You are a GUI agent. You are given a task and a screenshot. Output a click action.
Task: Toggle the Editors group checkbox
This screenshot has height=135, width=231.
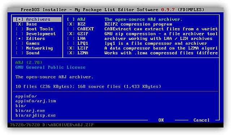pyautogui.click(x=19, y=39)
